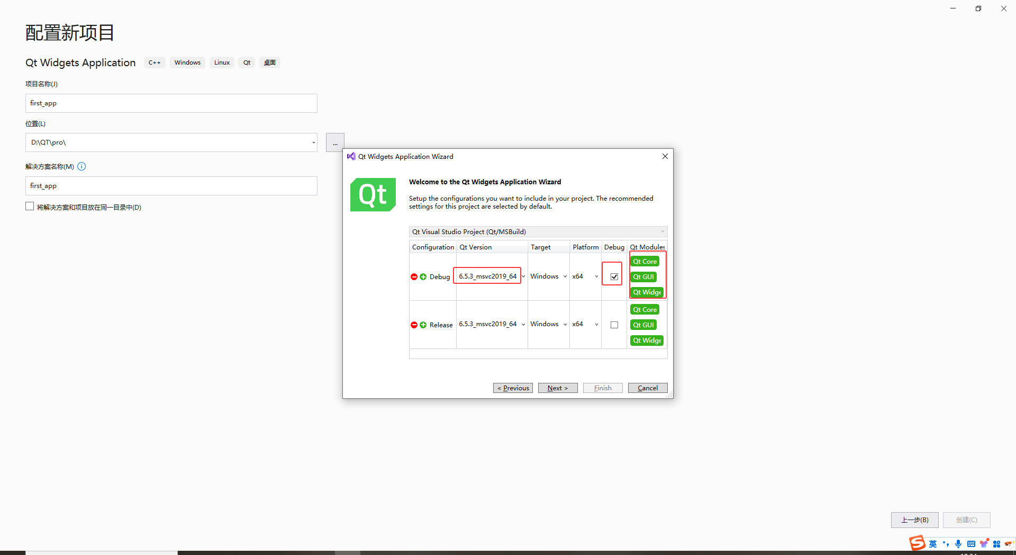Open the Sogou input method logo
Image resolution: width=1016 pixels, height=555 pixels.
917,543
